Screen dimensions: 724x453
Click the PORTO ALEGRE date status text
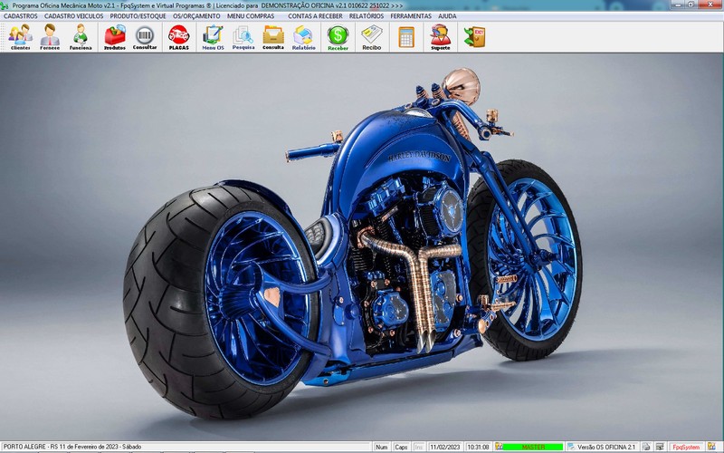72,447
